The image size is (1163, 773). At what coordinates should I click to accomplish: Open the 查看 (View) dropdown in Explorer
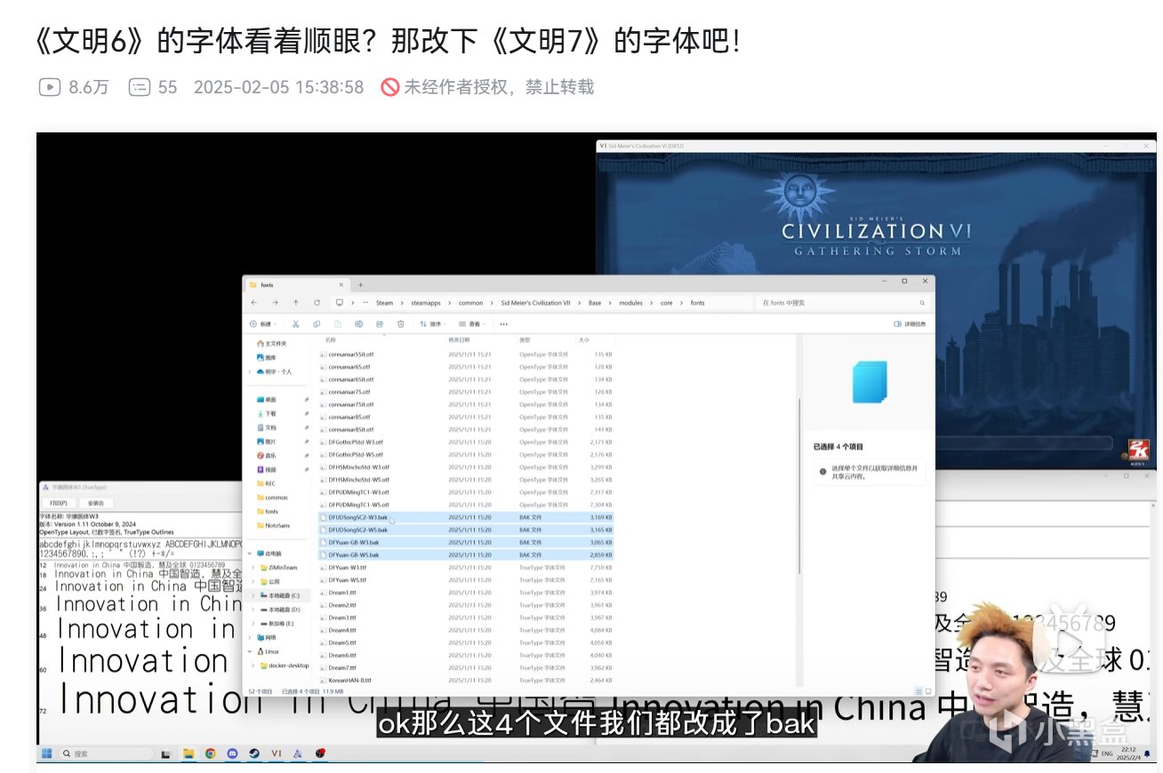click(x=473, y=324)
